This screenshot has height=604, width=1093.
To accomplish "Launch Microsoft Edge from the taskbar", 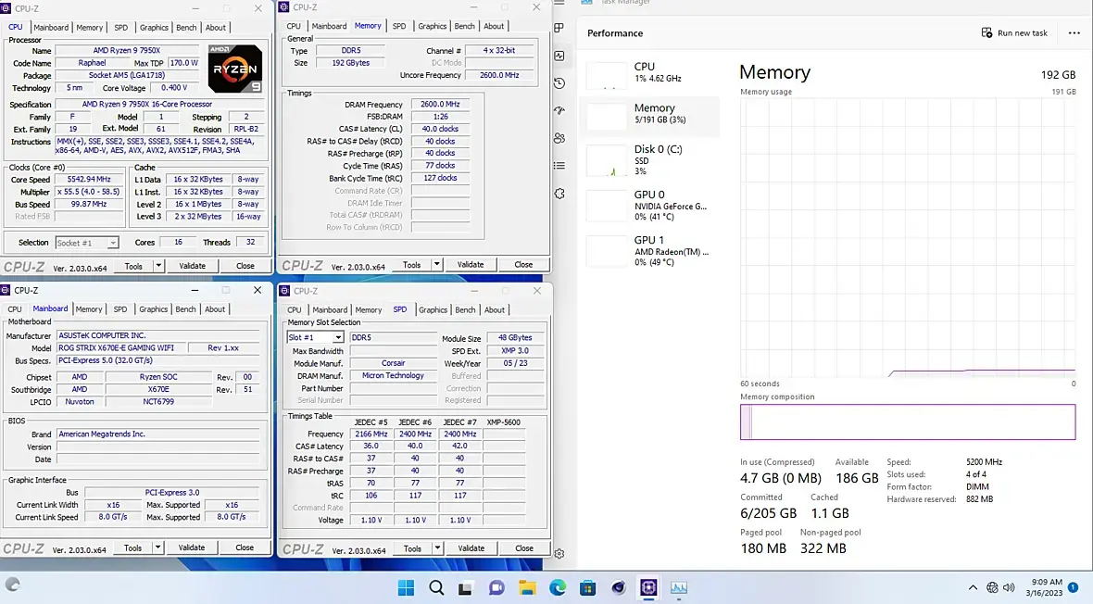I will [558, 588].
